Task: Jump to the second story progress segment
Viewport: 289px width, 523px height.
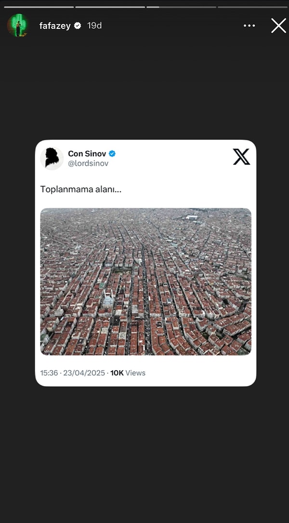Action: tap(110, 7)
